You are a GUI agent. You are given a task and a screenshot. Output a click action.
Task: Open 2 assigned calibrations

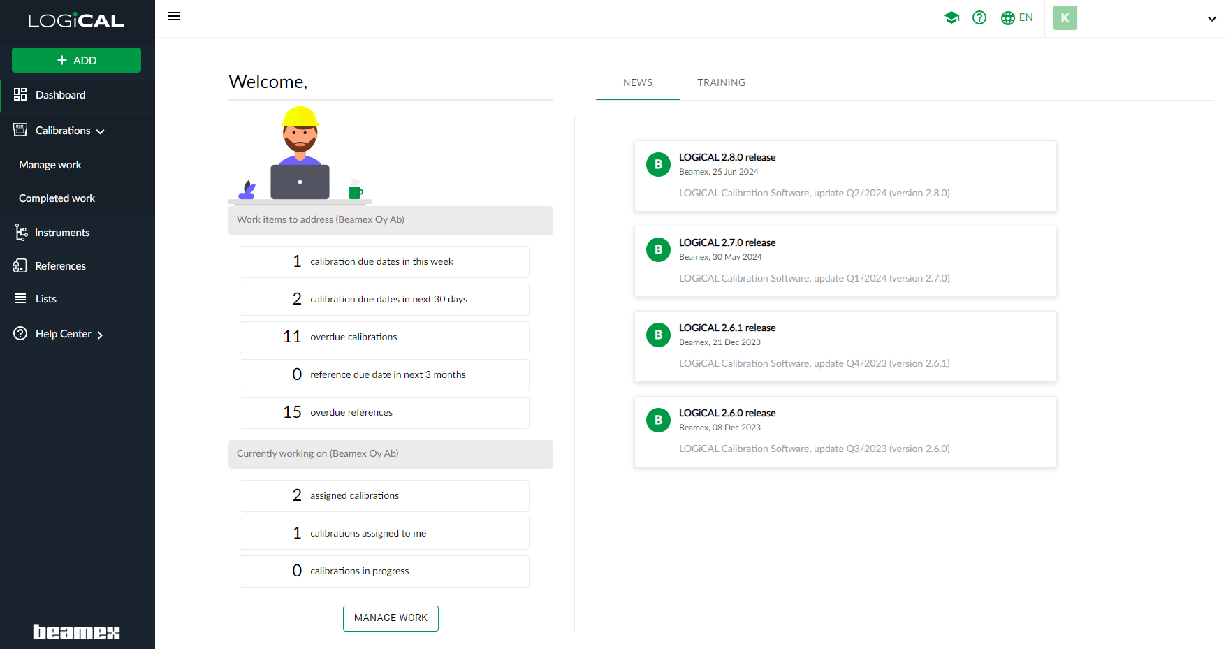[x=384, y=496]
